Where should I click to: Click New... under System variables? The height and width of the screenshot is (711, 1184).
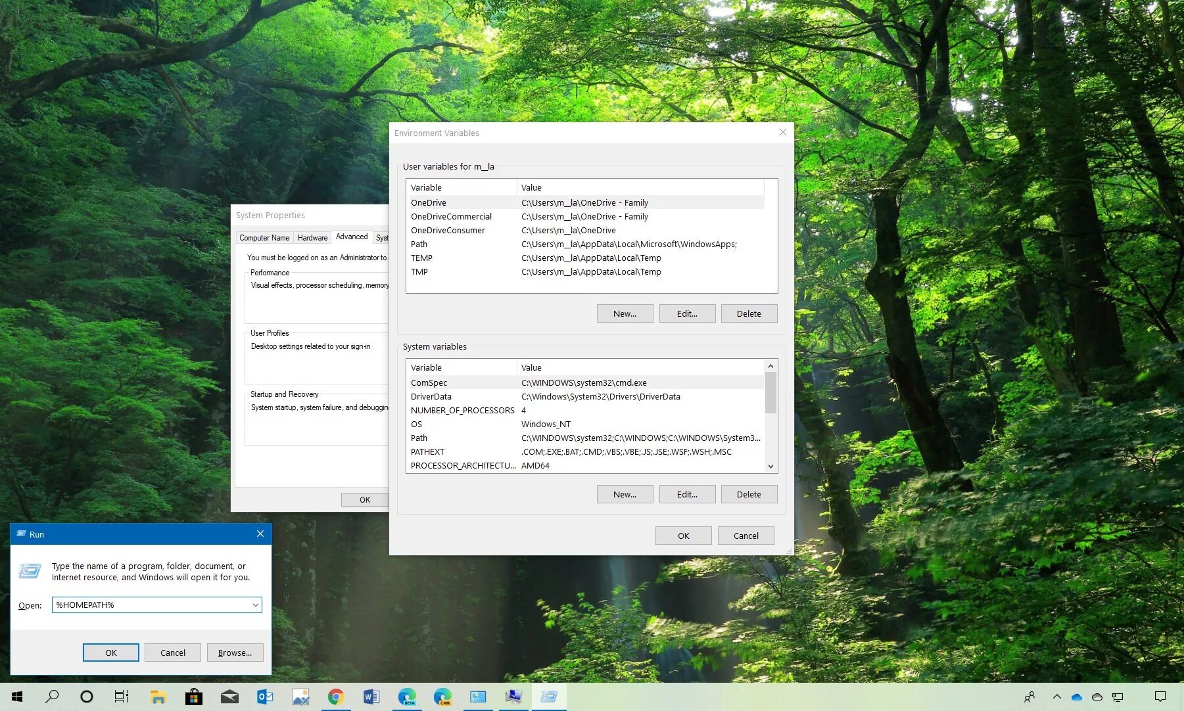[625, 494]
